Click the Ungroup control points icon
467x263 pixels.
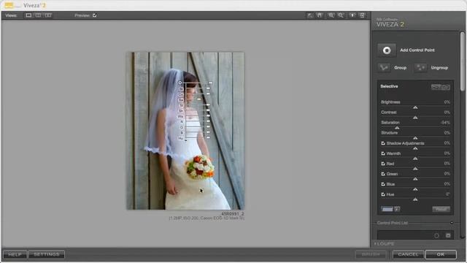click(x=420, y=68)
